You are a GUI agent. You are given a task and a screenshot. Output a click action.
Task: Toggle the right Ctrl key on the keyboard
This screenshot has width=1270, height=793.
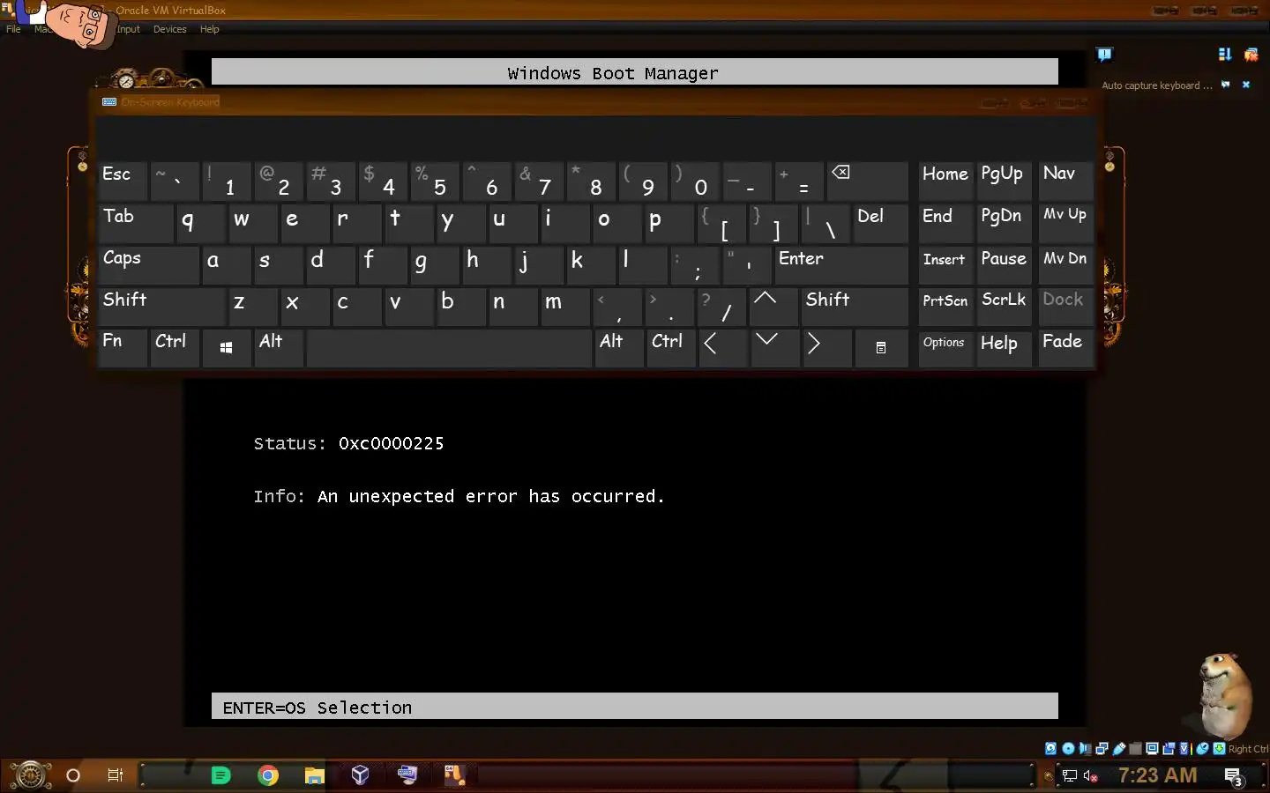(x=671, y=348)
